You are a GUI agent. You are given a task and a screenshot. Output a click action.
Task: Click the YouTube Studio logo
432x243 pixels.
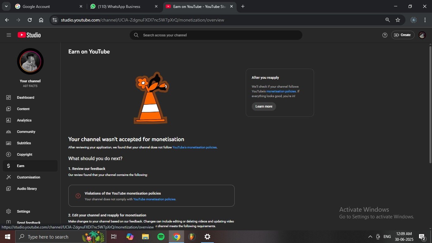[29, 35]
